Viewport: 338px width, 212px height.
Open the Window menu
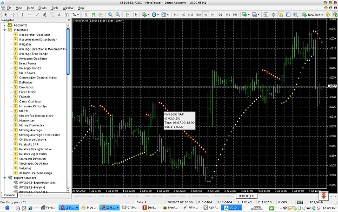68,8
